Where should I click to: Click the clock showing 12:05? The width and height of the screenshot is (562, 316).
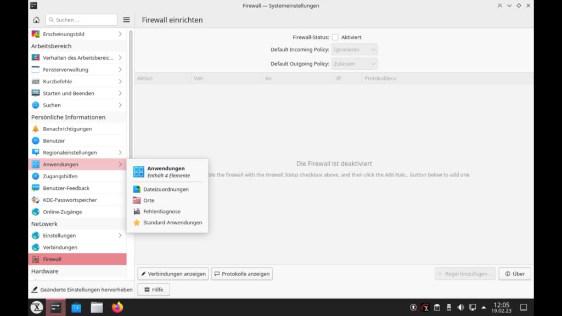[502, 307]
